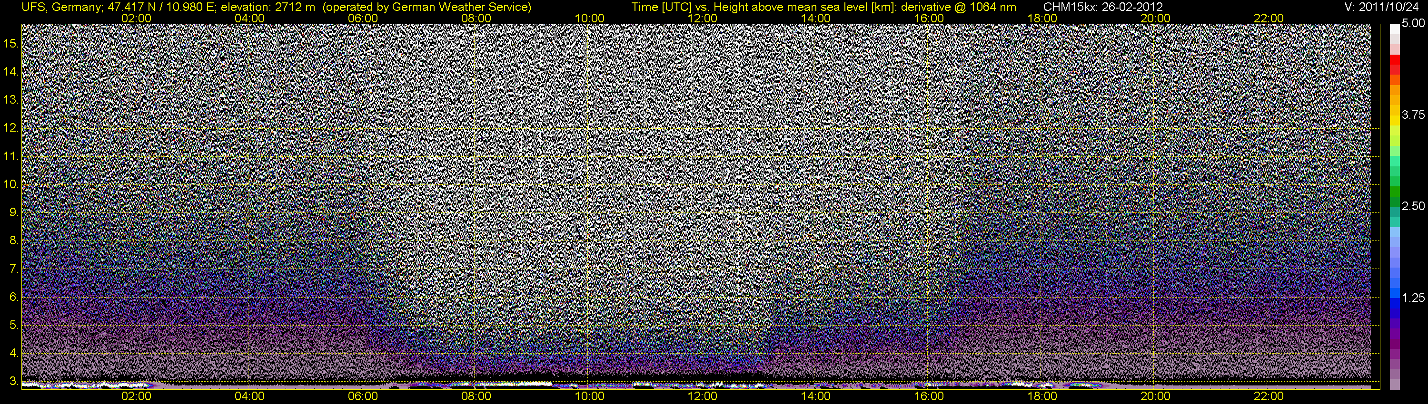1428x404 pixels.
Task: Click the 14:00 label on top axis
Action: coord(816,18)
